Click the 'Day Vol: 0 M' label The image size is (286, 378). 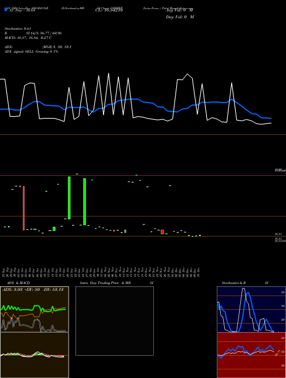(180, 17)
